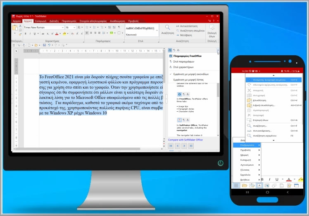Switch to the Εισαγωγή ribbon tab

[40, 21]
